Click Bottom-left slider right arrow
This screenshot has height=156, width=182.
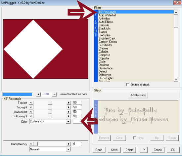pos(69,112)
